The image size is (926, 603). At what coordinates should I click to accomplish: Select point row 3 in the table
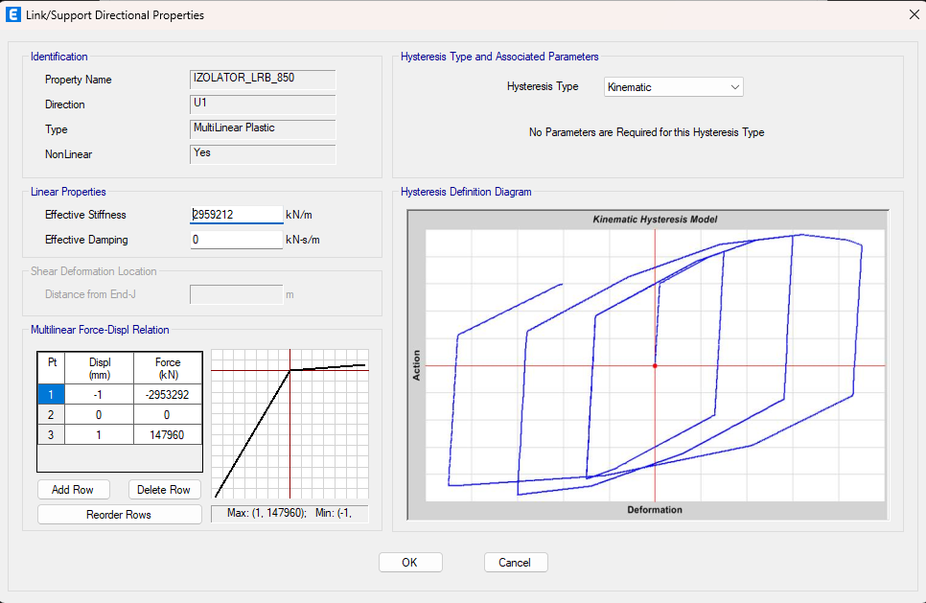pos(51,434)
